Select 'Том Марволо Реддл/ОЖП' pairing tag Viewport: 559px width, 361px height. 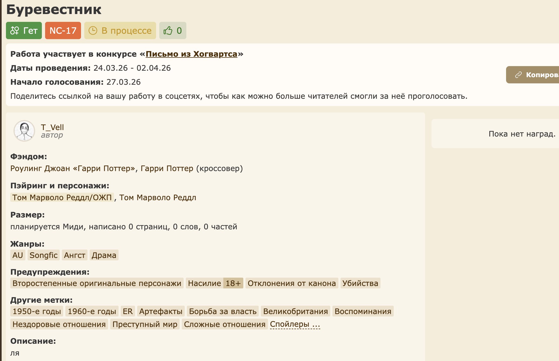[x=62, y=197]
